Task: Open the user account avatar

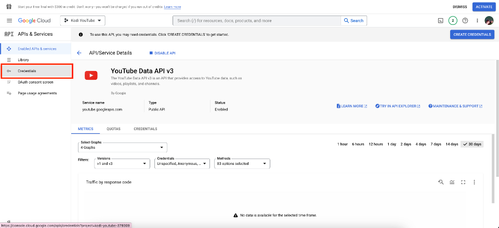Action: (489, 21)
